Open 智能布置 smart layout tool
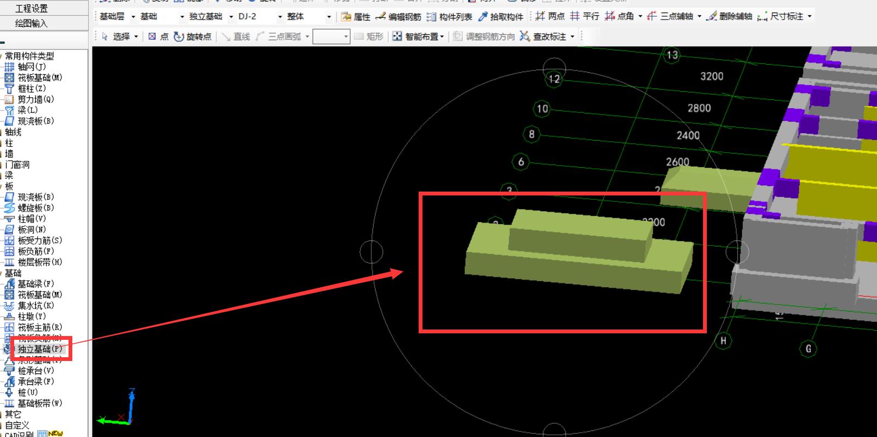This screenshot has height=437, width=877. click(418, 36)
